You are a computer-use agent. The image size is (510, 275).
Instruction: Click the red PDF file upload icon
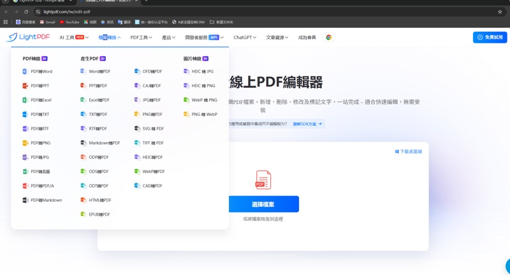tap(263, 180)
